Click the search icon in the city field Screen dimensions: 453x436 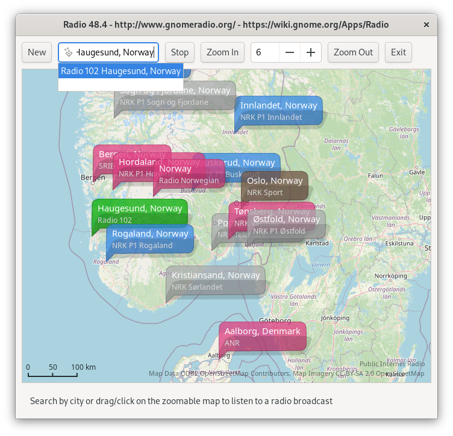click(x=68, y=52)
